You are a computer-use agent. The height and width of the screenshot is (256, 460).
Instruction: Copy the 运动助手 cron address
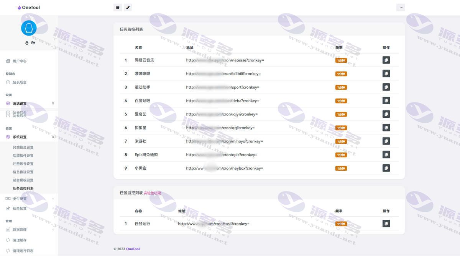[386, 87]
